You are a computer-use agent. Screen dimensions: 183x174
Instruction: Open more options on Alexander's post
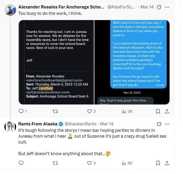(x=167, y=7)
